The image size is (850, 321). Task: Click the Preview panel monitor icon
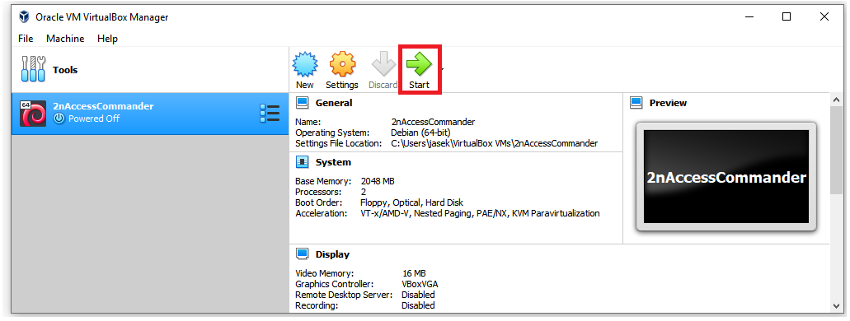tap(636, 103)
